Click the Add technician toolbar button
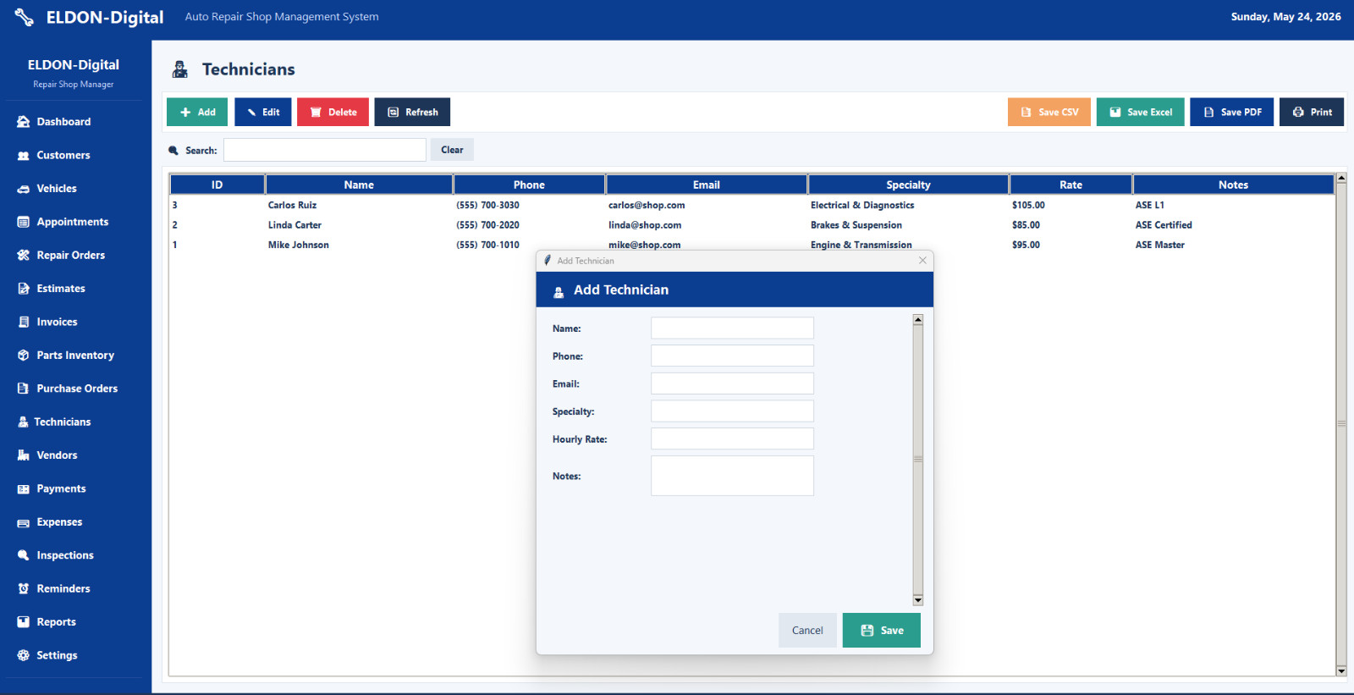 click(197, 112)
